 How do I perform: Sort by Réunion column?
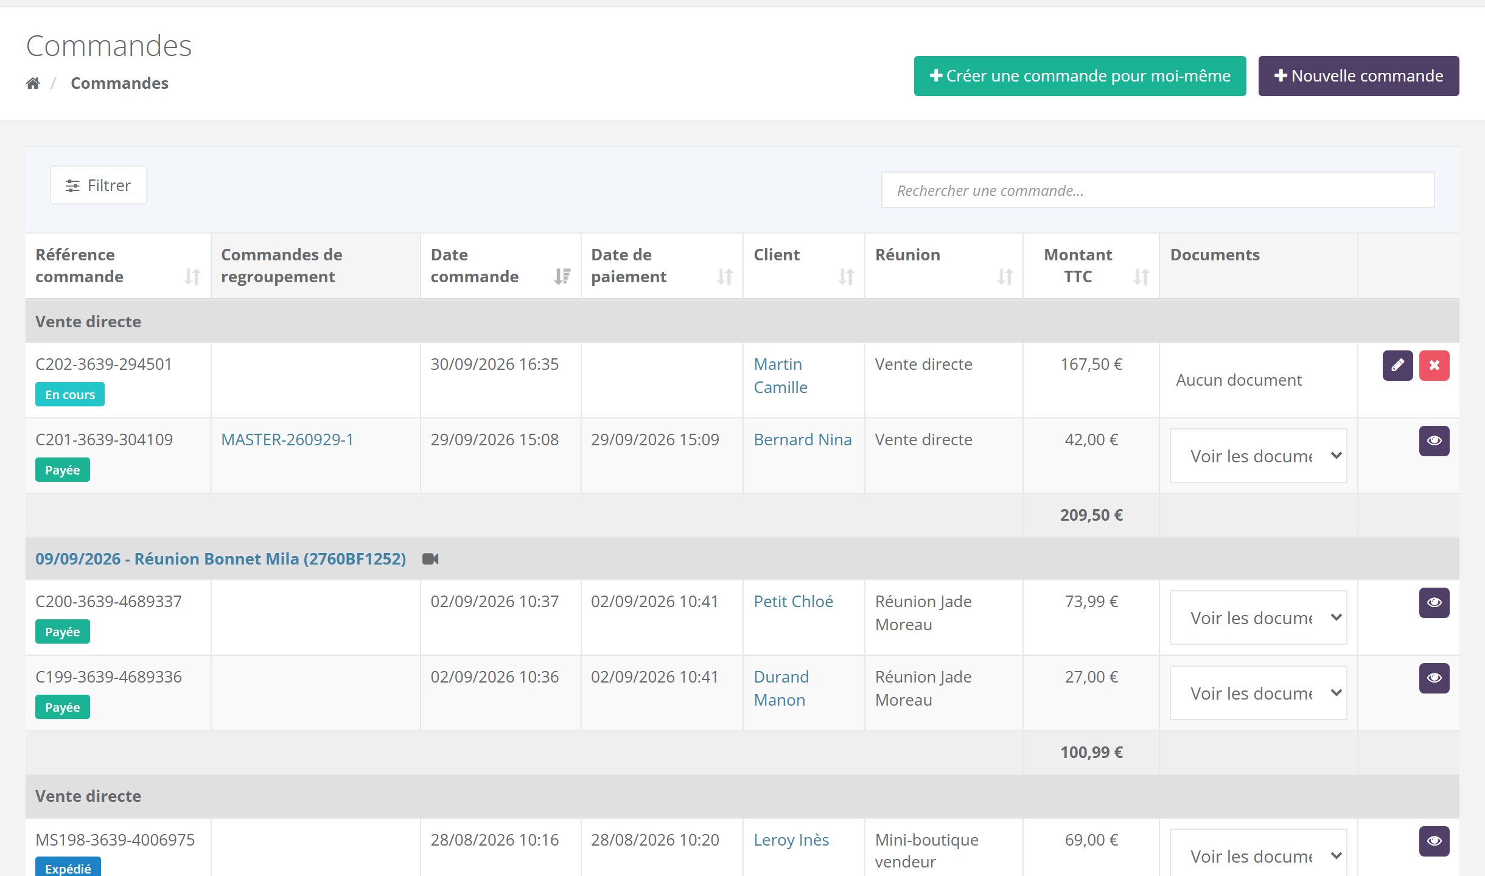[1005, 277]
